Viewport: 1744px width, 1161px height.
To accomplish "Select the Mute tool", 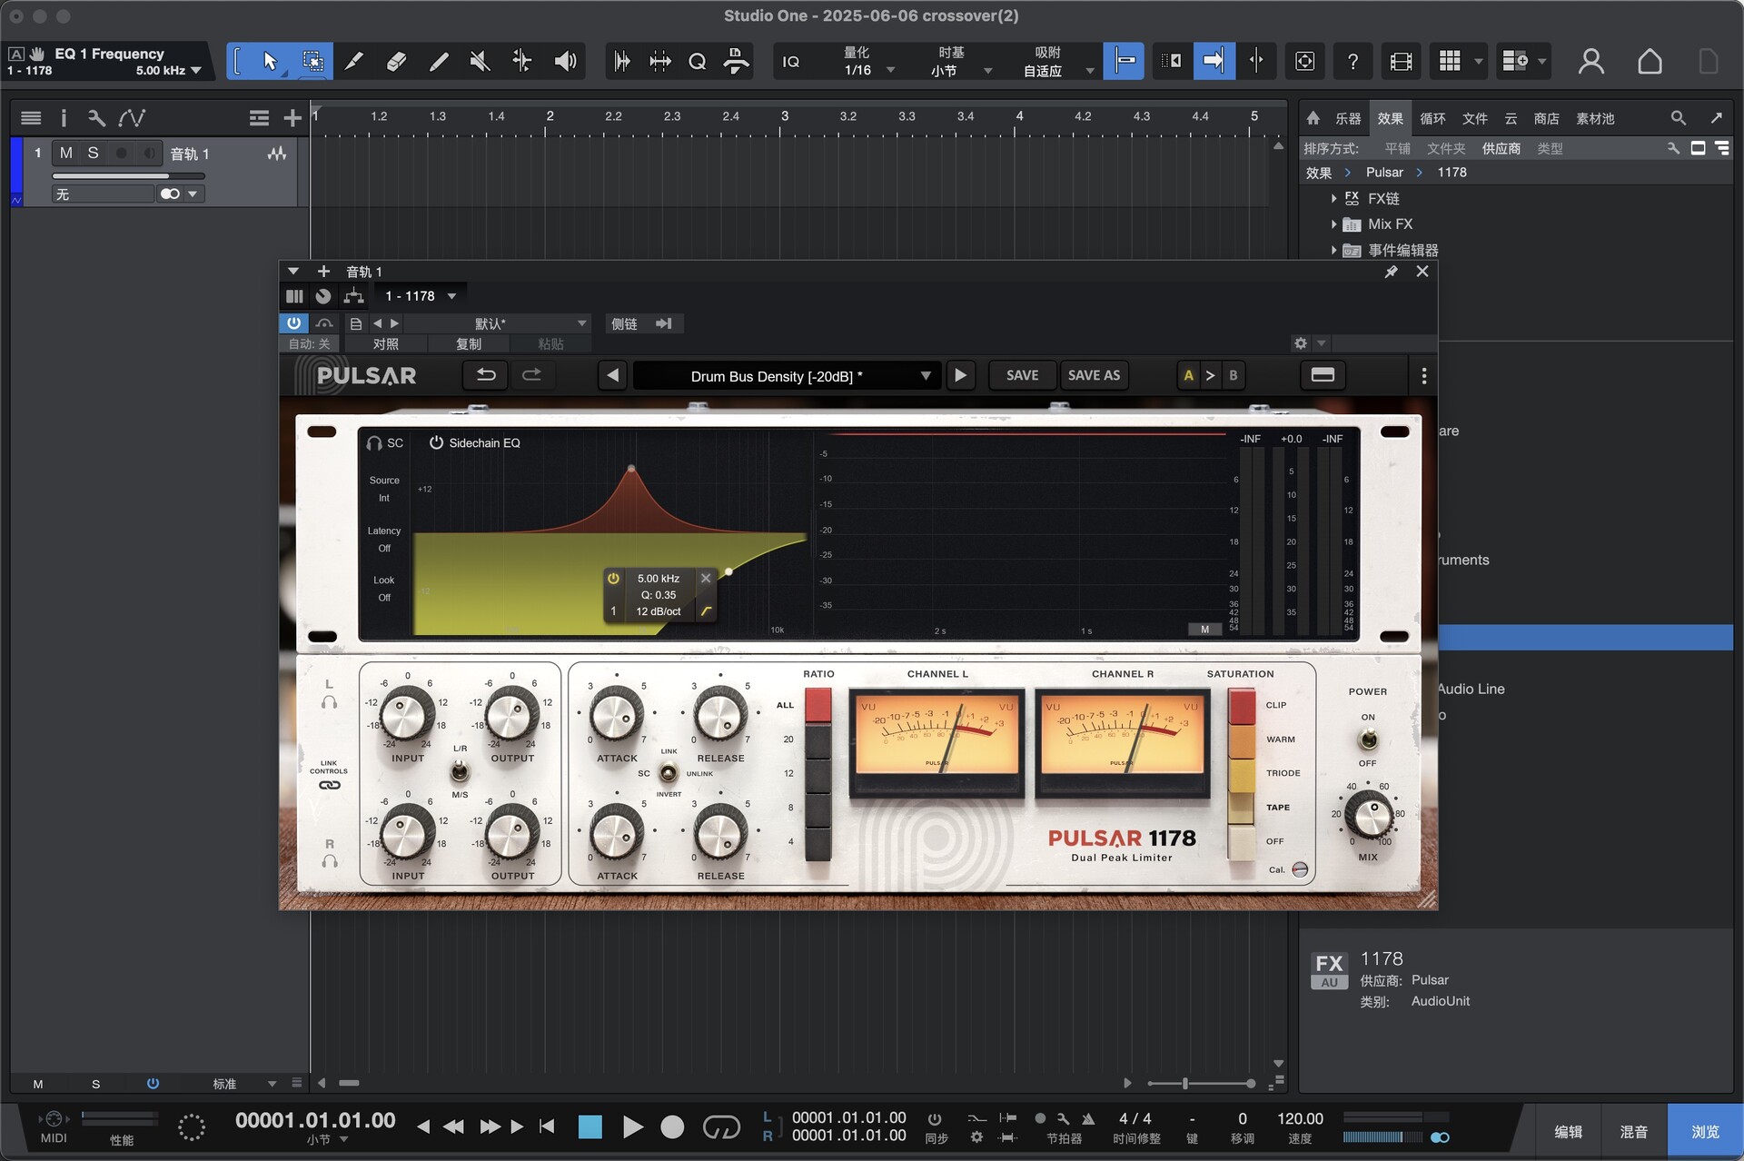I will pos(481,61).
